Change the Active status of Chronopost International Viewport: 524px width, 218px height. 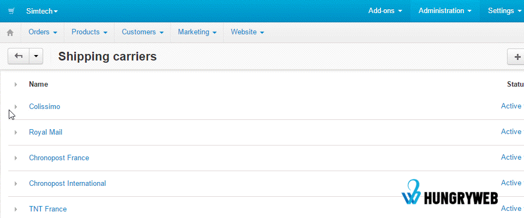pyautogui.click(x=512, y=183)
